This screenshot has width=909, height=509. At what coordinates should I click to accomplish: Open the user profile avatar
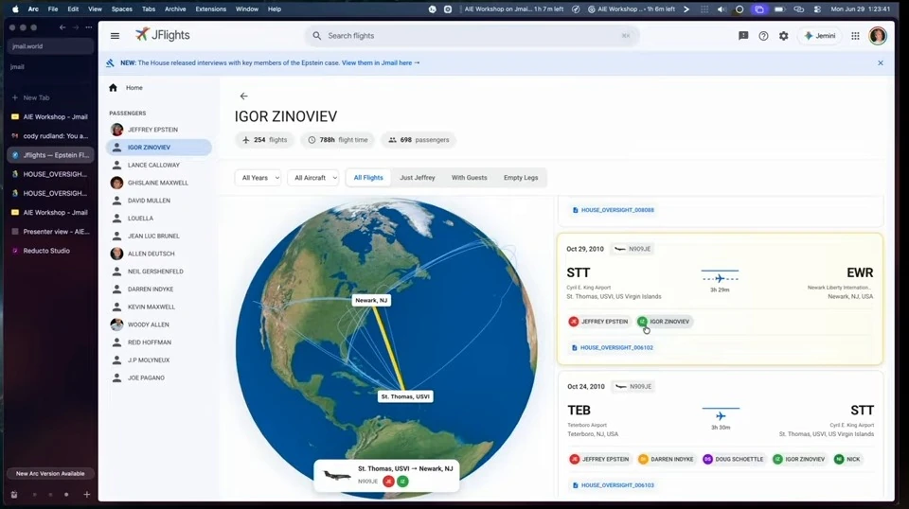(x=878, y=36)
